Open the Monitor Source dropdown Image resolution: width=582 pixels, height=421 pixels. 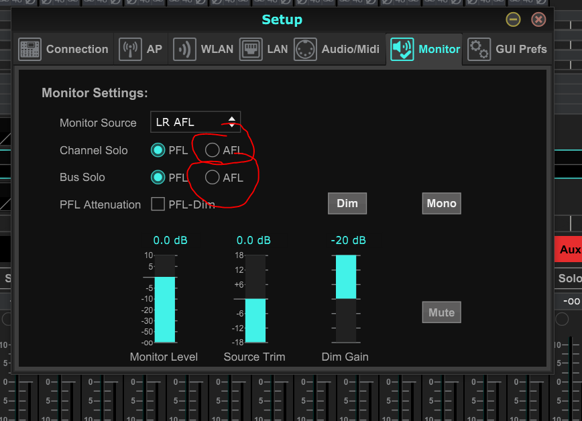coord(195,122)
